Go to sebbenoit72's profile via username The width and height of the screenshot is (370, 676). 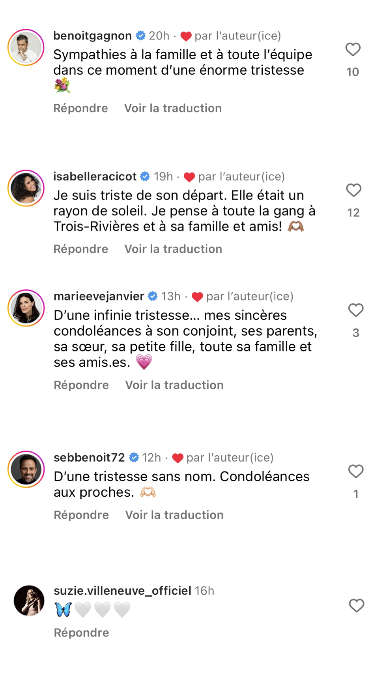pos(89,457)
